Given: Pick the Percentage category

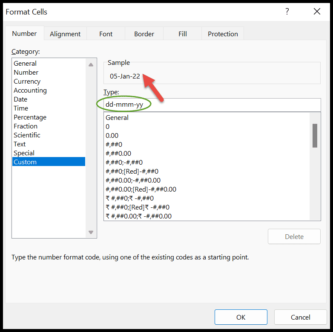Looking at the screenshot, I should pos(49,117).
